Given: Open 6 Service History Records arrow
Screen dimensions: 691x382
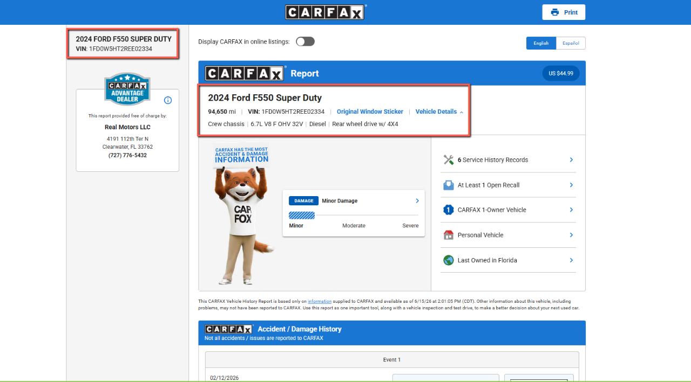Looking at the screenshot, I should point(571,160).
